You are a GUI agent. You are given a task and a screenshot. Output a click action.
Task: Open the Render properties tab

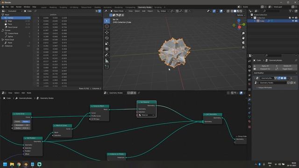point(249,67)
